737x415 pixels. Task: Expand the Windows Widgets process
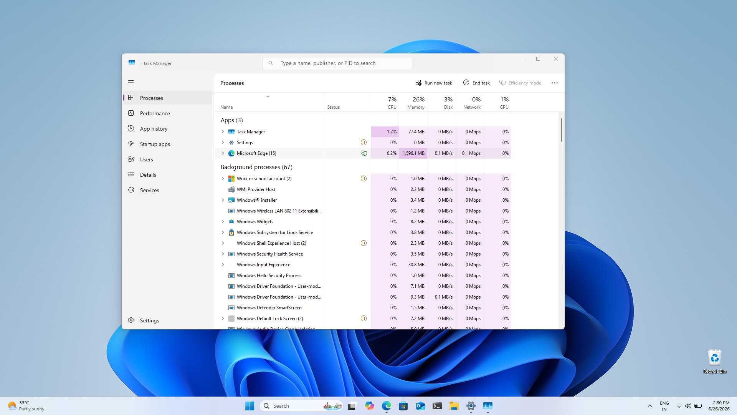point(223,222)
